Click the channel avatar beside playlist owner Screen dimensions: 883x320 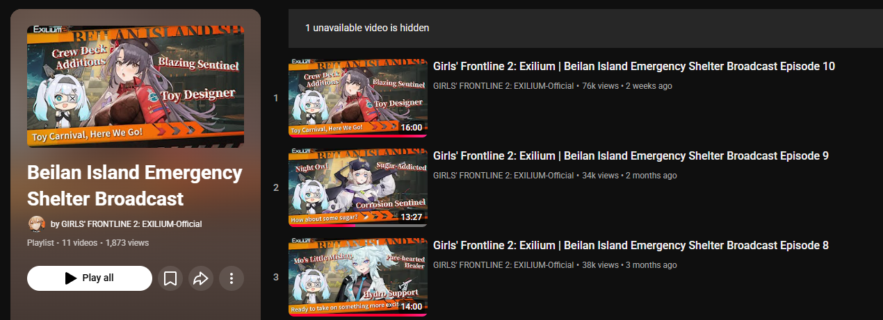pos(36,224)
